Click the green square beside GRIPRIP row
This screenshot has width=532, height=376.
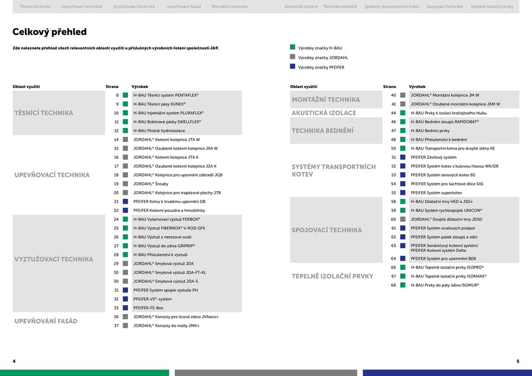click(126, 246)
